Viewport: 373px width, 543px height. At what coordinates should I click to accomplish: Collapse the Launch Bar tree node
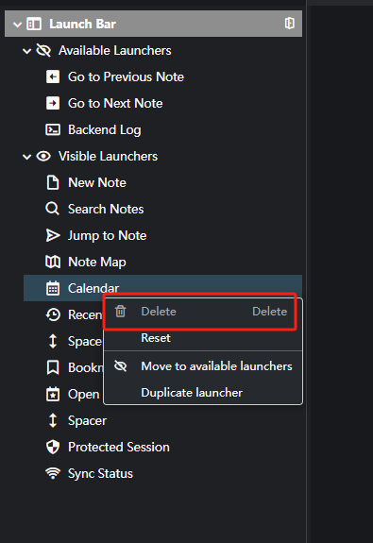[x=17, y=25]
